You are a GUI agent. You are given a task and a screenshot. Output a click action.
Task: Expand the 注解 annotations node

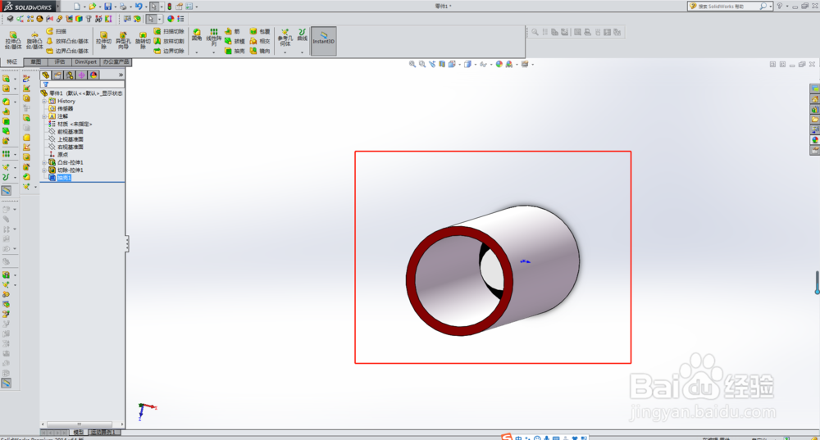44,116
